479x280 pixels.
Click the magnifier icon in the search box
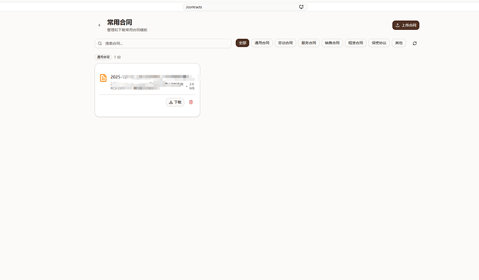point(100,43)
